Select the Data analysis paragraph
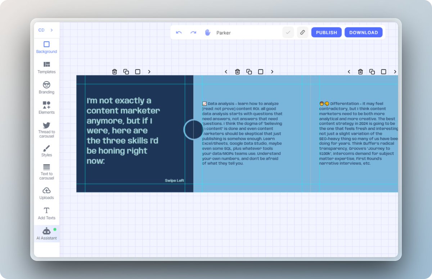 click(242, 134)
